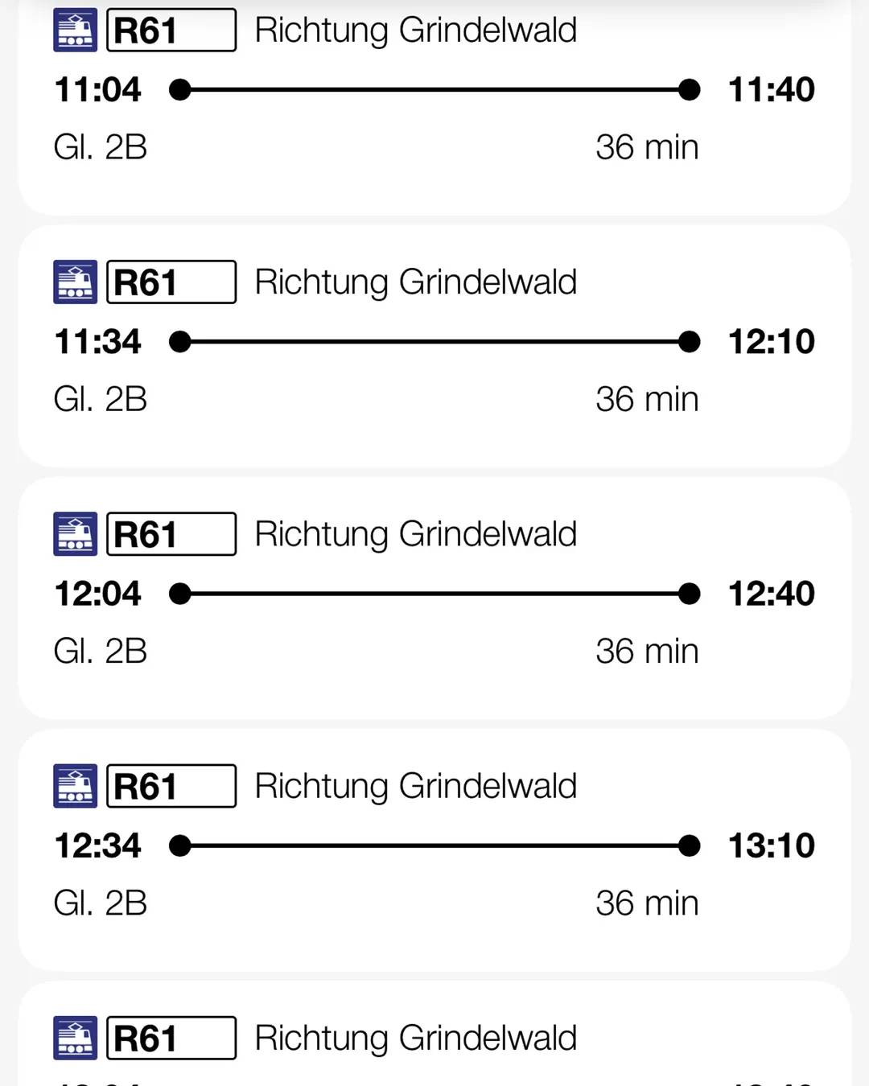This screenshot has width=869, height=1086.
Task: Tap the train icon in the bottom partial card
Action: (75, 1038)
